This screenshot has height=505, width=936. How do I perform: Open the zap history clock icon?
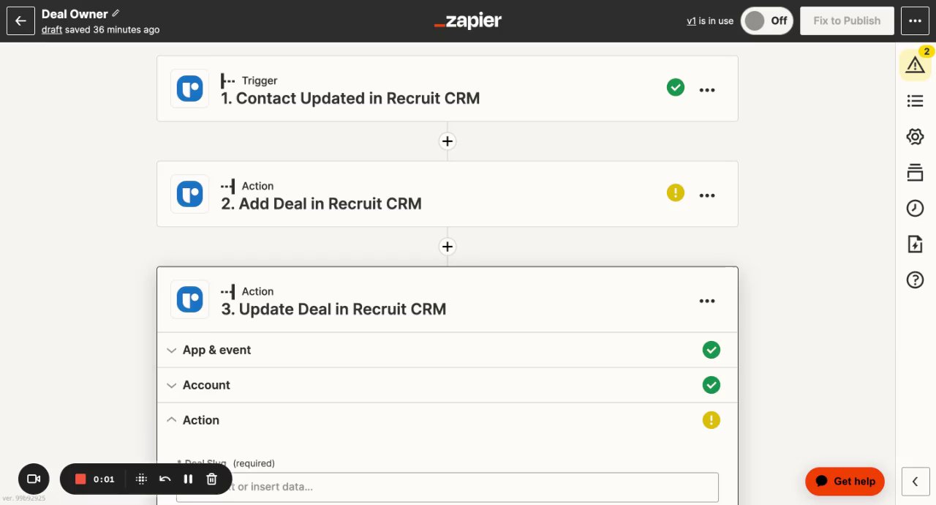915,209
